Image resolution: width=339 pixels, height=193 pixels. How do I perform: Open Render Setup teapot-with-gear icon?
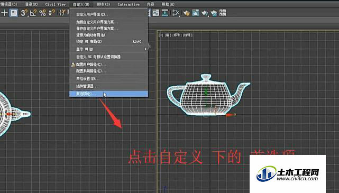(186, 13)
